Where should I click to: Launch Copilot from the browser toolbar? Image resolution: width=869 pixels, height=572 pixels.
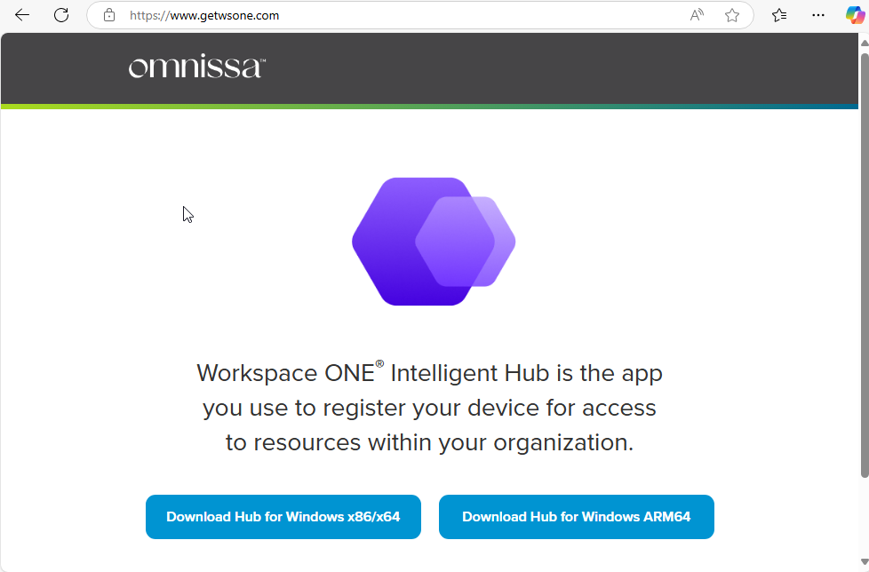[x=855, y=15]
